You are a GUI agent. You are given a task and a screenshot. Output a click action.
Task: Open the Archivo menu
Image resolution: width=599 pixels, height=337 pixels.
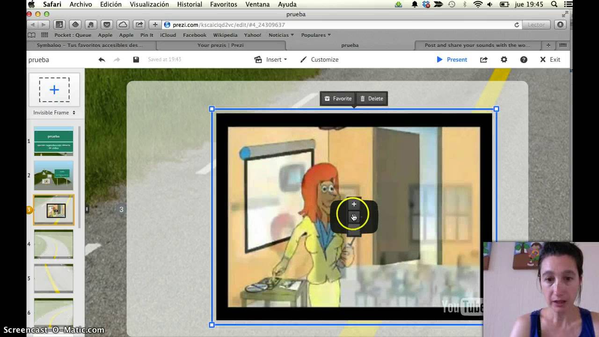[x=80, y=4]
